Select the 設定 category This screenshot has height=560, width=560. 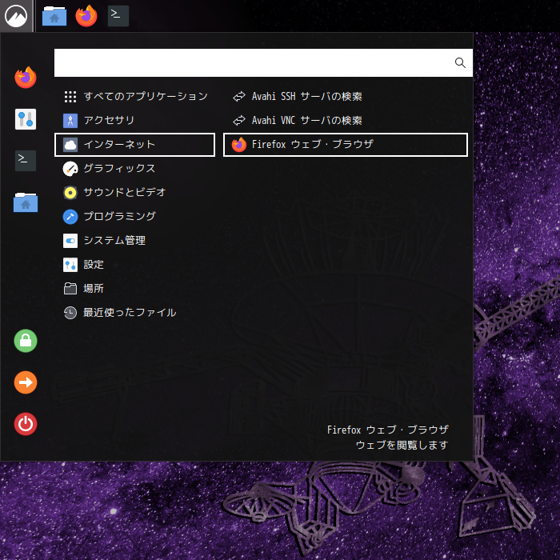pyautogui.click(x=134, y=265)
